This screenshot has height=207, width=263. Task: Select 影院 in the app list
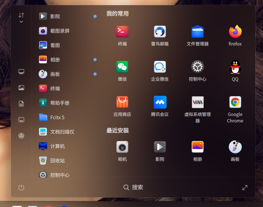pyautogui.click(x=68, y=16)
